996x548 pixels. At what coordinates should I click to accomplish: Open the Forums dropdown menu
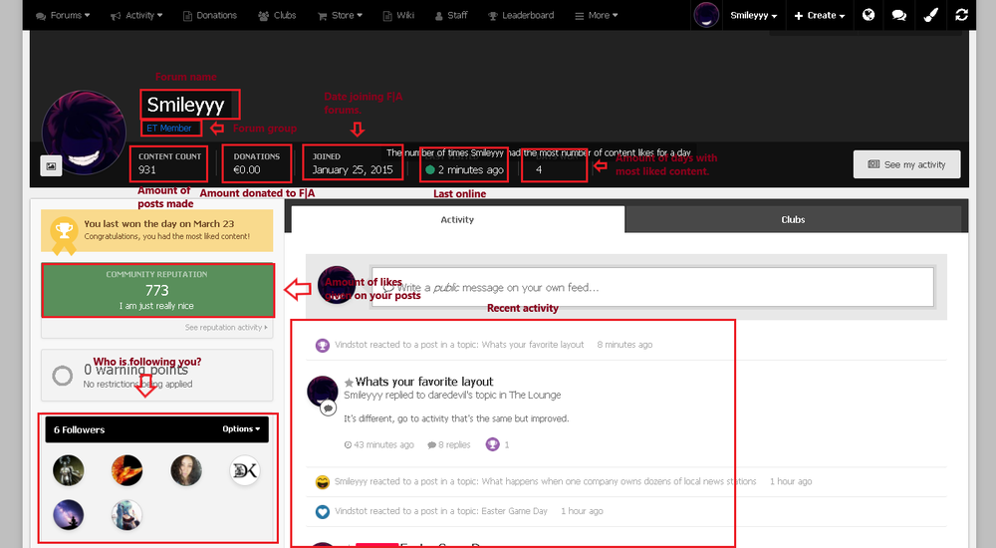coord(62,15)
